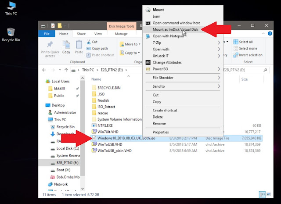Screen dimensions: 281x204
Task: Expand the PowerISO submenu
Action: (183, 69)
